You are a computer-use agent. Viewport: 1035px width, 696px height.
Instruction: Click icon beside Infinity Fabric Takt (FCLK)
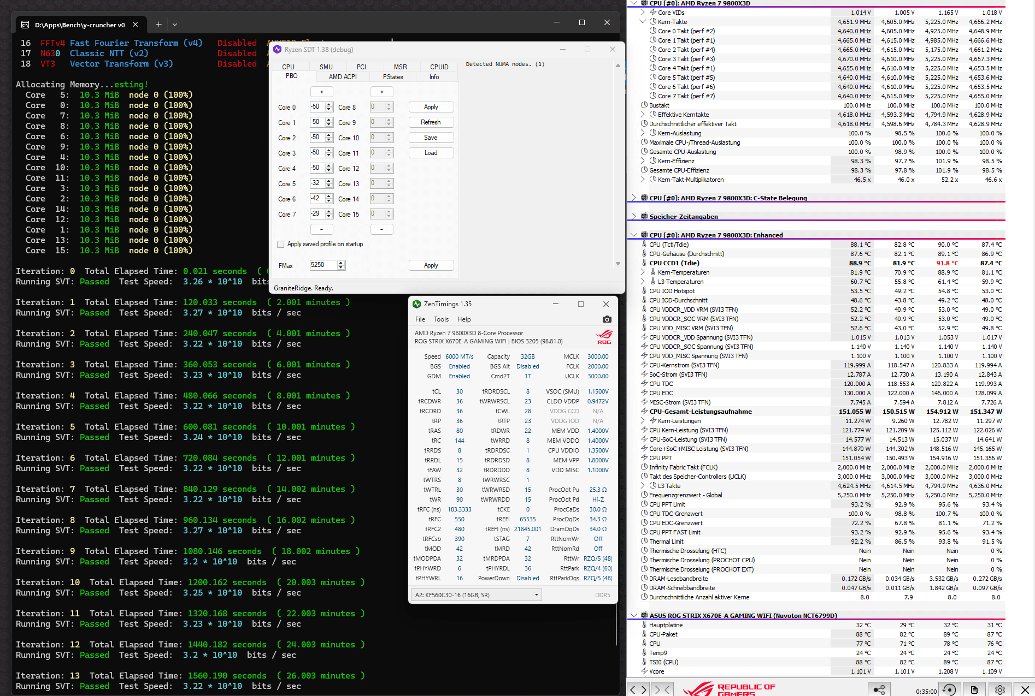point(644,467)
